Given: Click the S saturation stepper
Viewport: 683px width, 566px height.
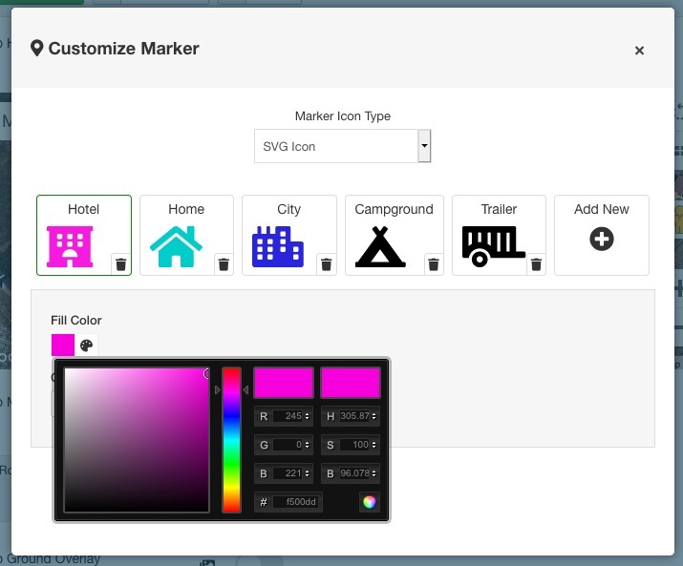Looking at the screenshot, I should (x=375, y=444).
